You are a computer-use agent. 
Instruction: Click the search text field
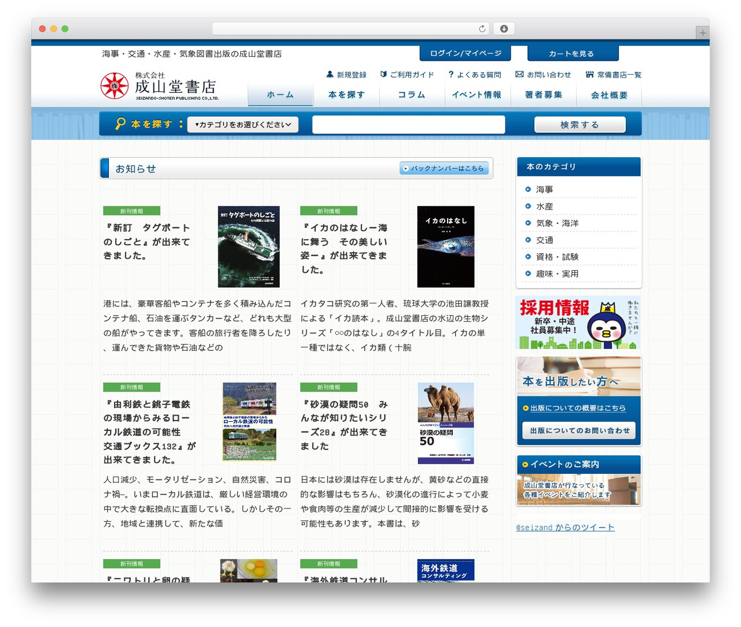click(x=409, y=124)
